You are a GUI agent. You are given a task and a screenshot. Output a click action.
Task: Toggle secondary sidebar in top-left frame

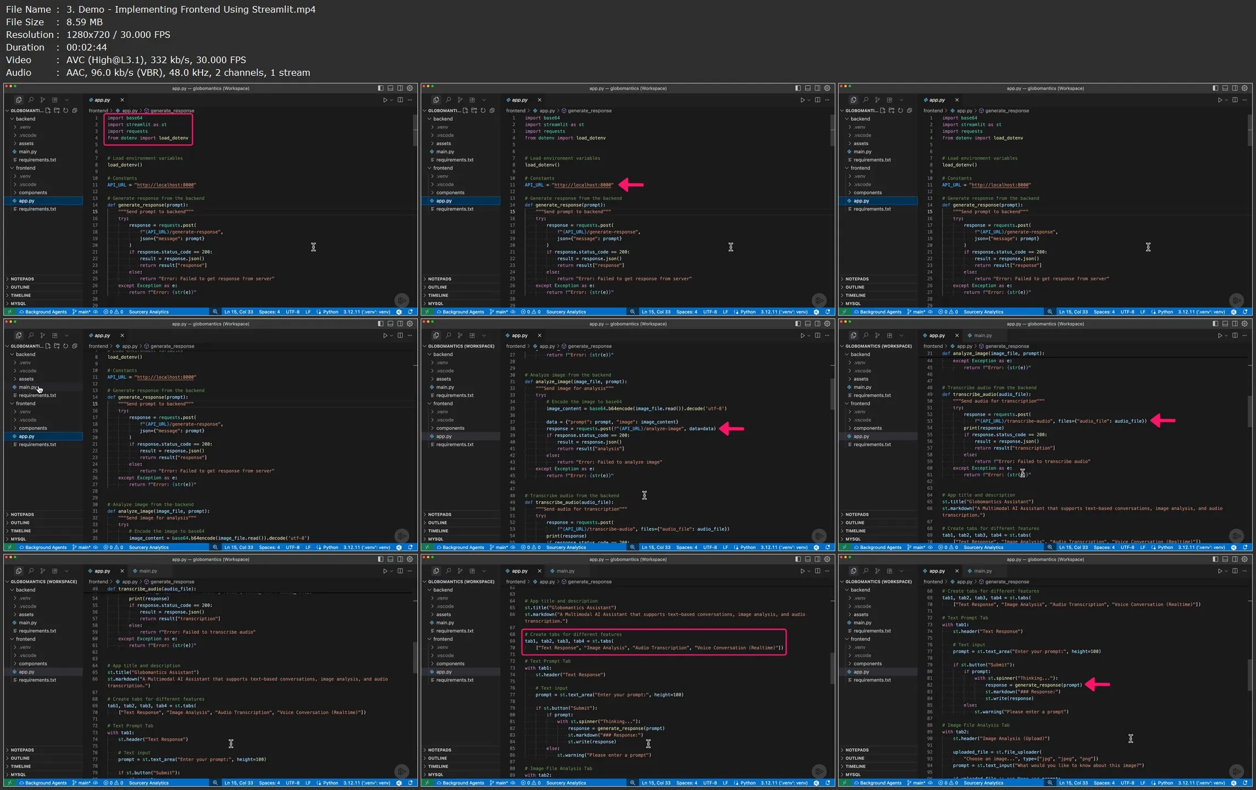400,88
